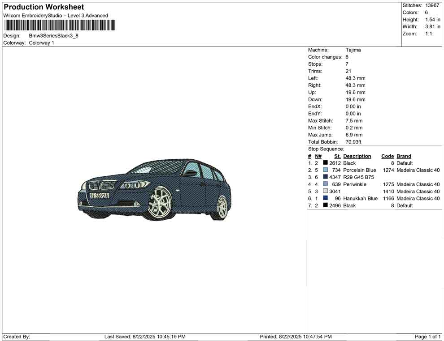Viewport: 444px width, 341px height.
Task: Click the Machine value Tajima
Action: [353, 50]
